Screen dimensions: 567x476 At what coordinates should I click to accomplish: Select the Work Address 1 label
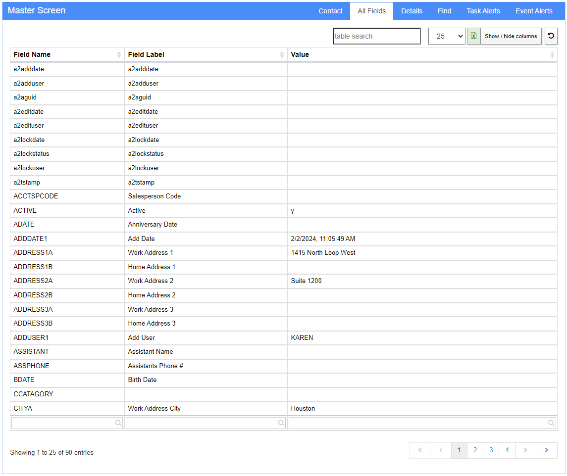151,253
